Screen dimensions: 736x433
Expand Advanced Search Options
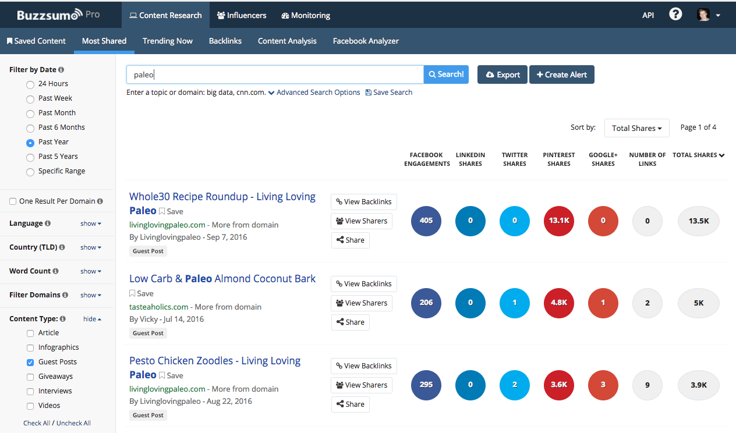tap(314, 93)
